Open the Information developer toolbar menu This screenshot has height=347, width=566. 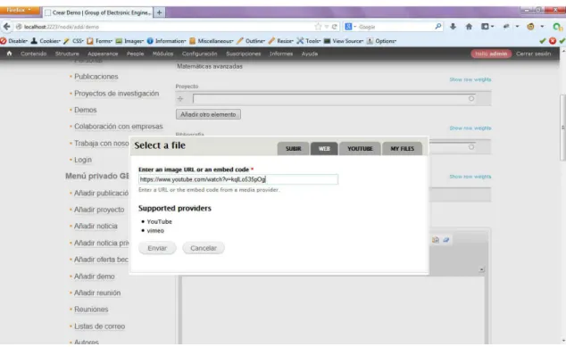[166, 41]
